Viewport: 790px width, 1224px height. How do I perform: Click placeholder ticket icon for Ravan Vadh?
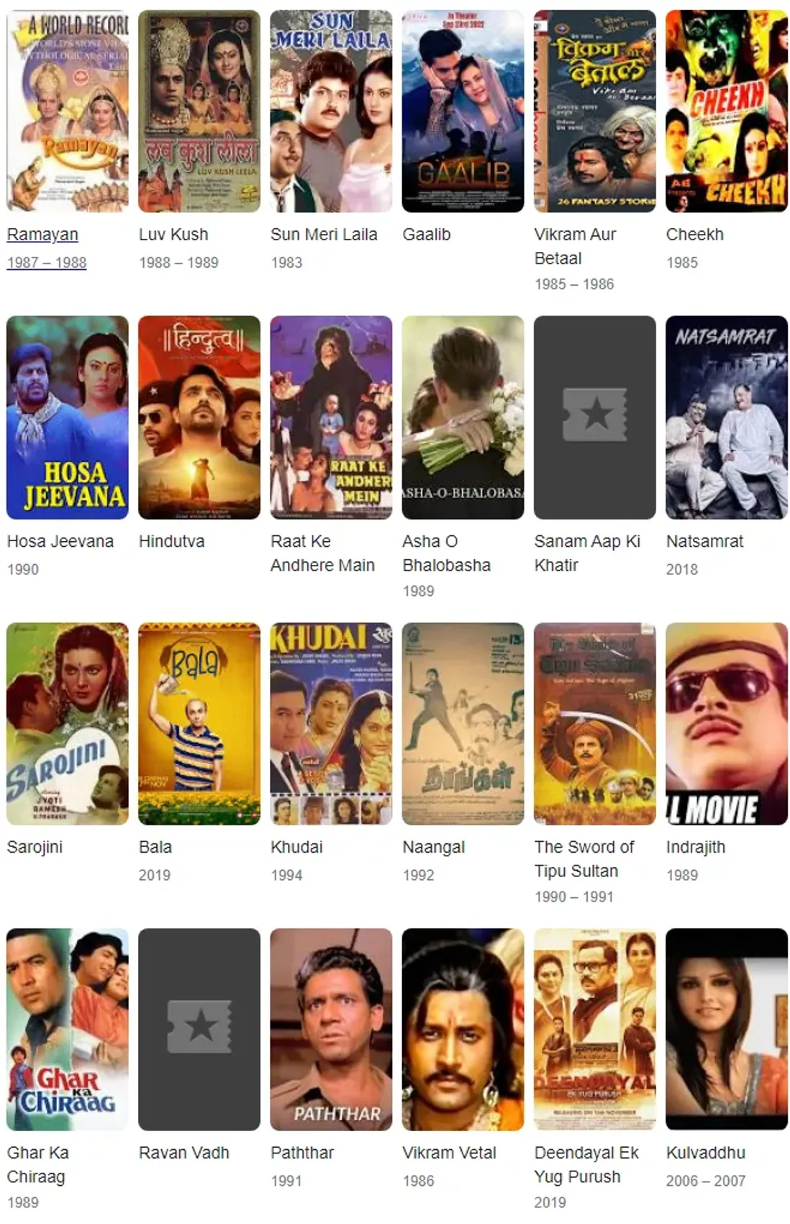(199, 1027)
